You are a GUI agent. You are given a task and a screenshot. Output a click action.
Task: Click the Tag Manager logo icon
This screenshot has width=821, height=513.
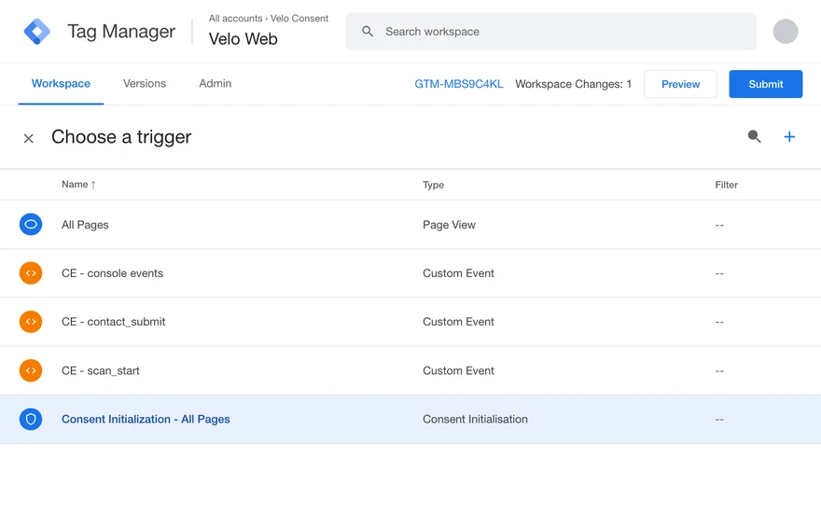(x=36, y=32)
